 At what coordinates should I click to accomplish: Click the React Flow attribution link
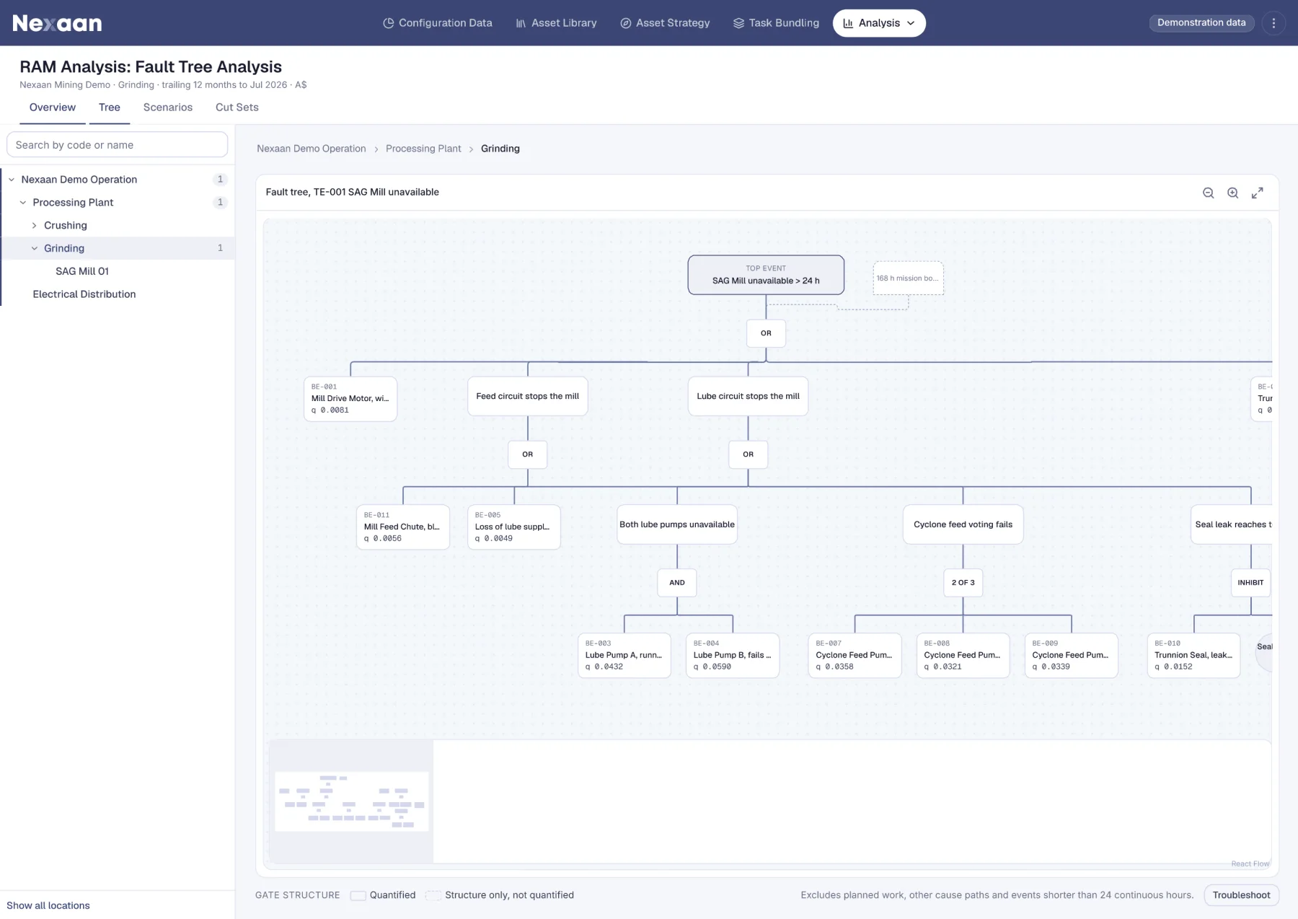pos(1250,863)
